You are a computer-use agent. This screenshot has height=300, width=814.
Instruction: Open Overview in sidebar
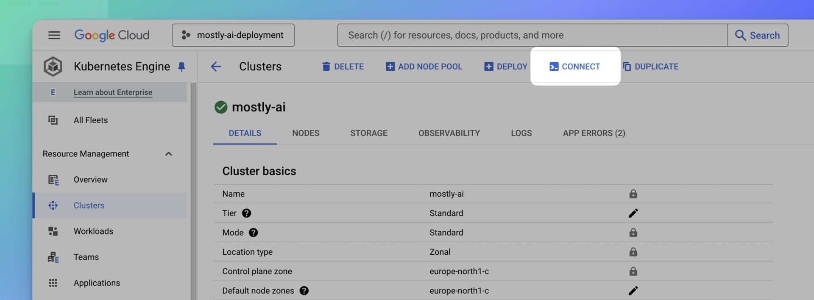click(90, 180)
